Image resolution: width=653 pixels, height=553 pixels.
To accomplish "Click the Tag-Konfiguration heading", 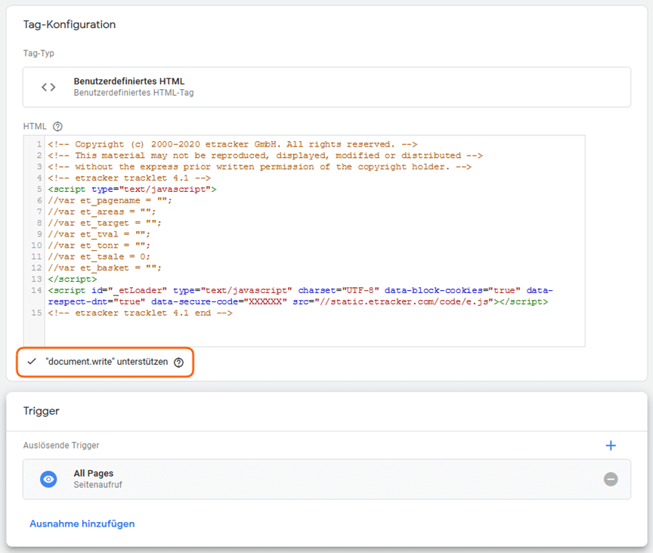I will (70, 25).
